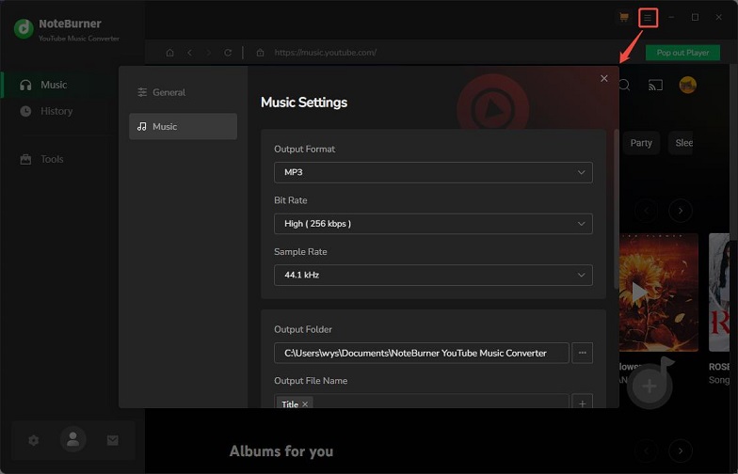The width and height of the screenshot is (738, 474).
Task: Remove the Title tag with its x
Action: pos(305,404)
